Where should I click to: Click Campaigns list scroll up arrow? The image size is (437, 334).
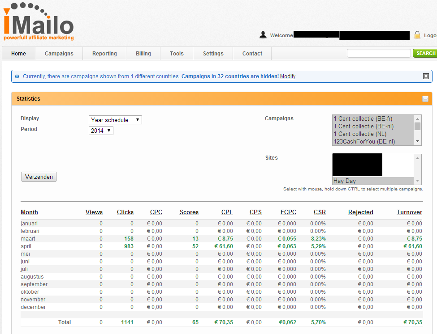point(417,119)
